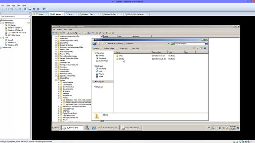The image size is (255, 143).
Task: Collapse the System node in AD tree
Action: [56, 80]
